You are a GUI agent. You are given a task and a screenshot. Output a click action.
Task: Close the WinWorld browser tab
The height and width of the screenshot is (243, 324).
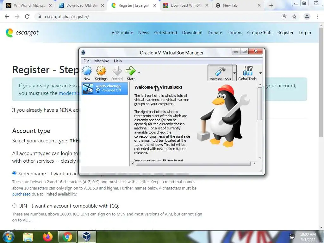tap(50, 6)
